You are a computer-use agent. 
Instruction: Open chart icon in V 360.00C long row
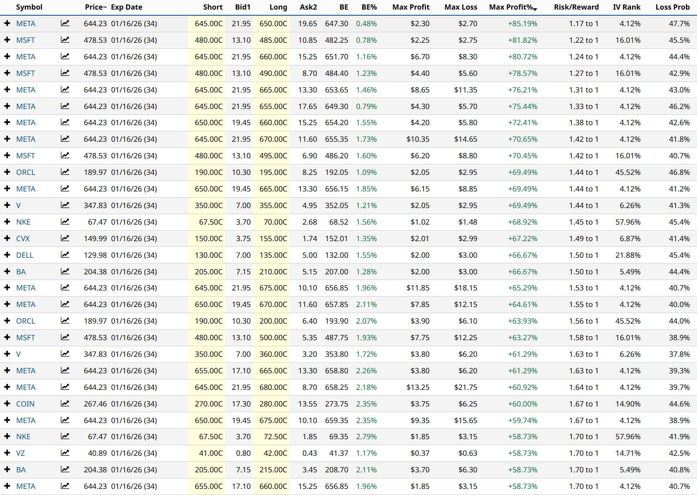(65, 354)
